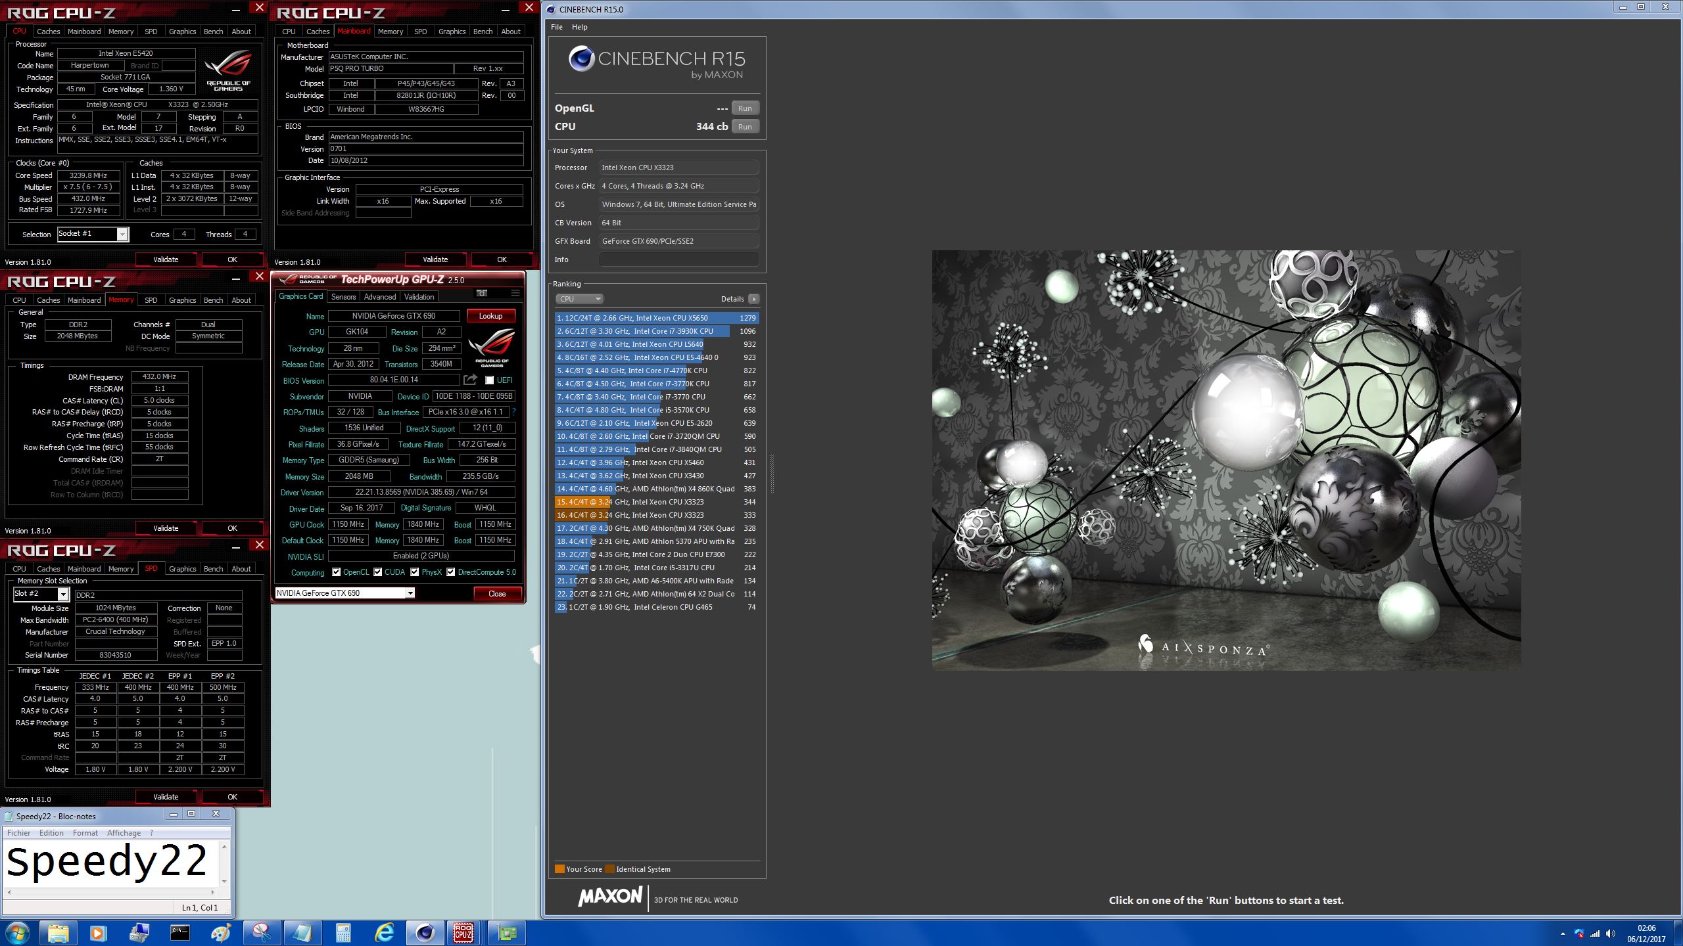This screenshot has height=946, width=1683.
Task: Open GPU-Z hamburger menu icon
Action: click(515, 293)
